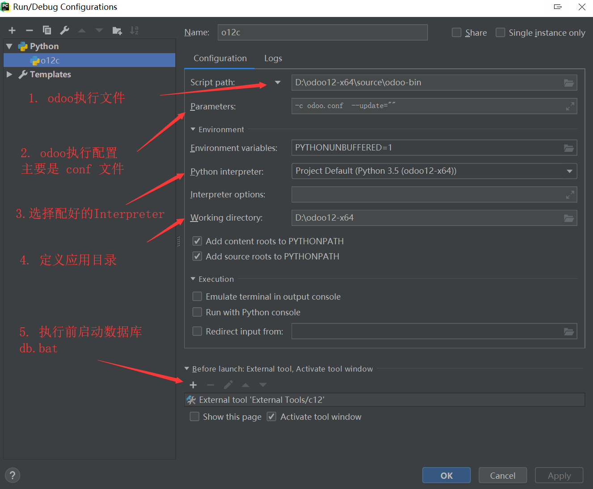Click OK to save the configuration
This screenshot has height=489, width=593.
(446, 475)
